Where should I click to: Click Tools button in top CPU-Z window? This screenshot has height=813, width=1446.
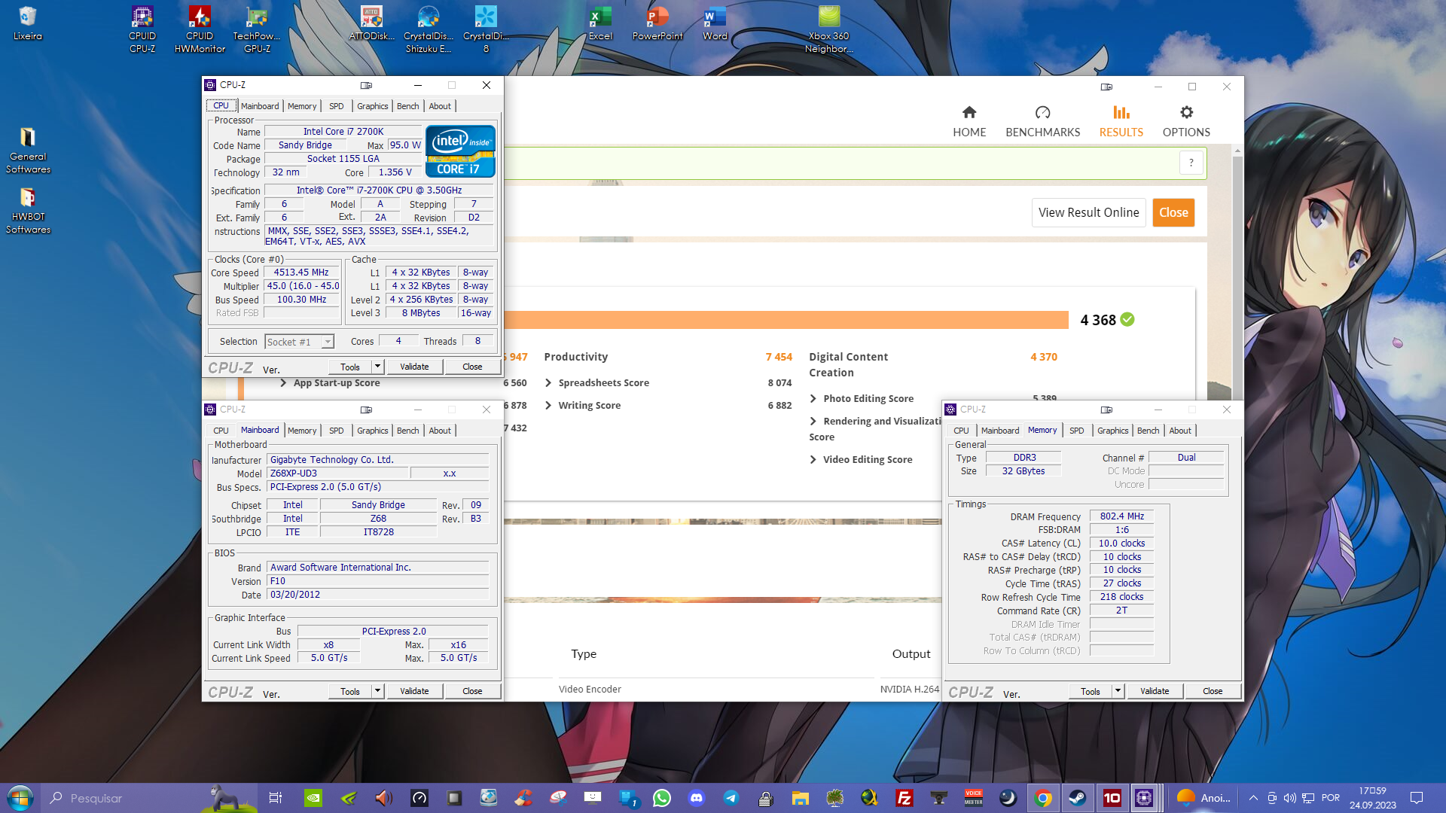pyautogui.click(x=350, y=367)
